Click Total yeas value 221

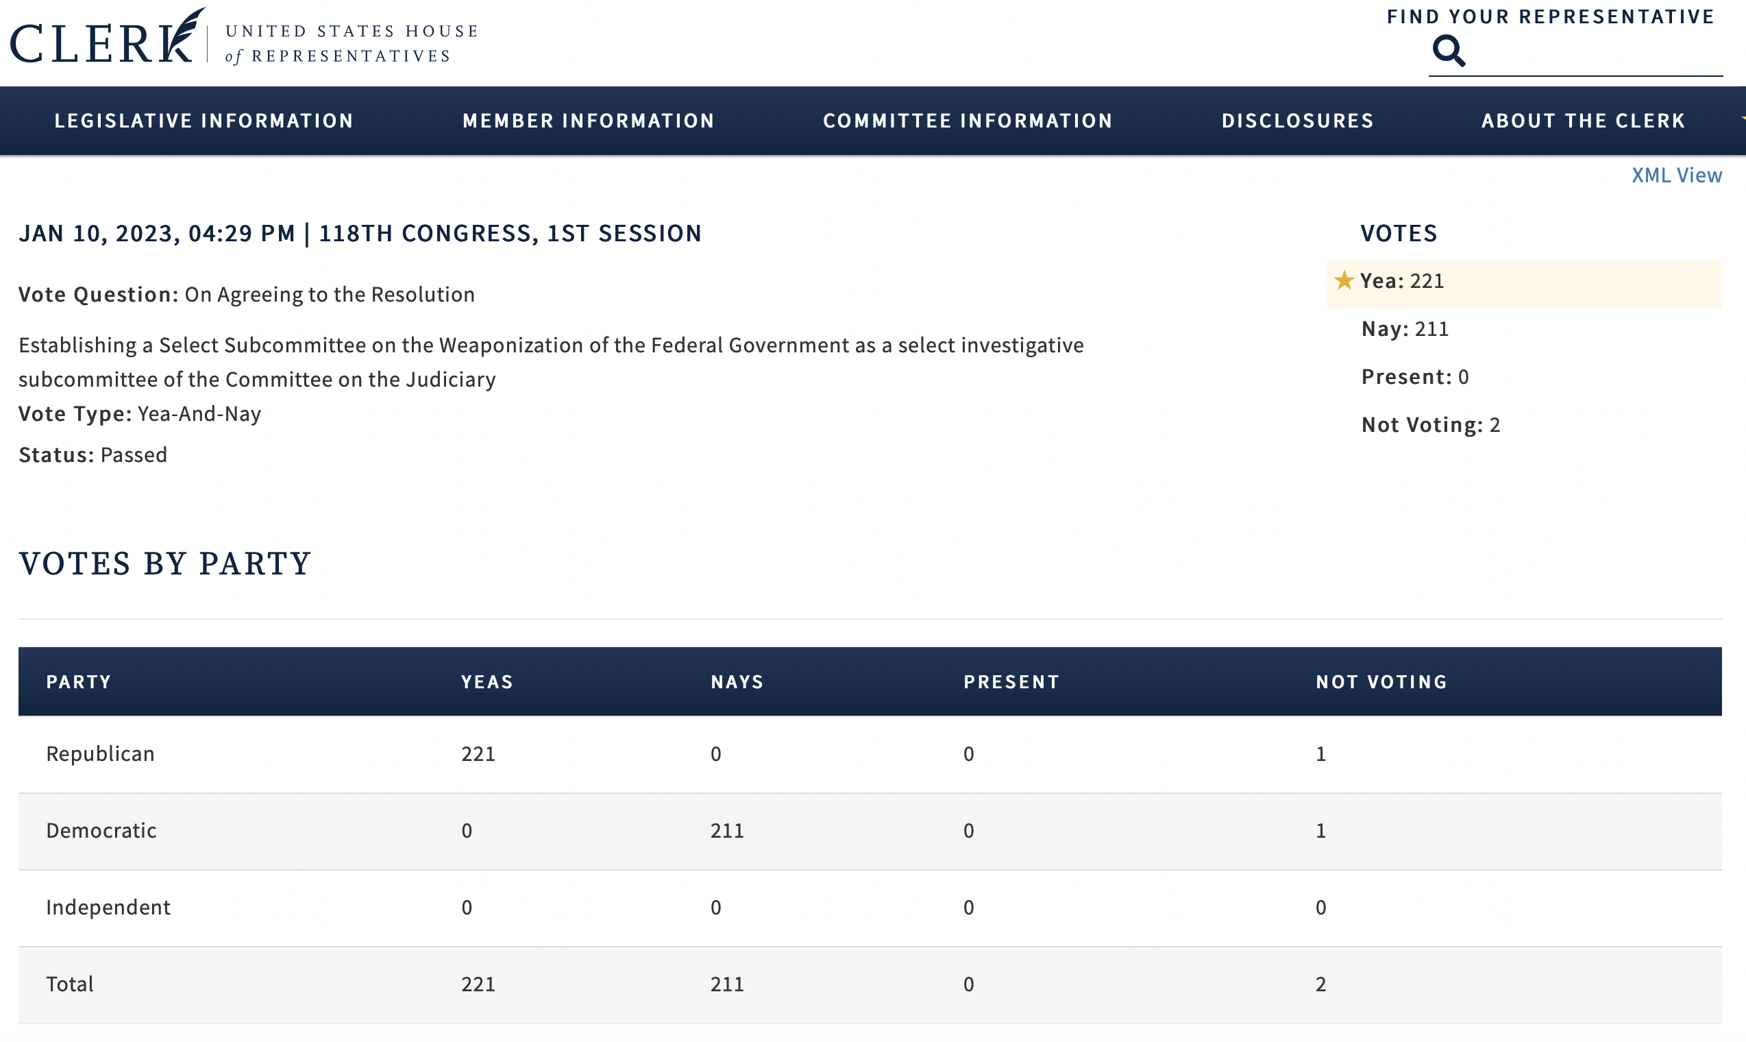478,984
